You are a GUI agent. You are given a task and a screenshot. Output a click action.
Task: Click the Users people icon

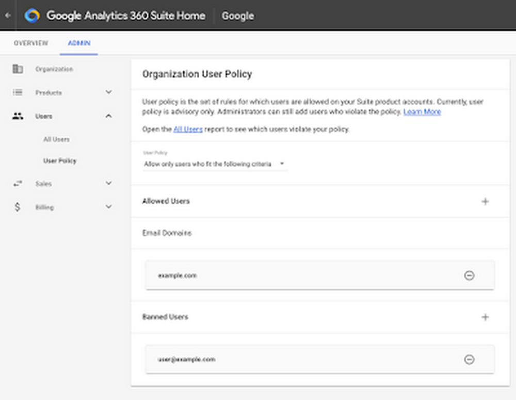pyautogui.click(x=18, y=116)
